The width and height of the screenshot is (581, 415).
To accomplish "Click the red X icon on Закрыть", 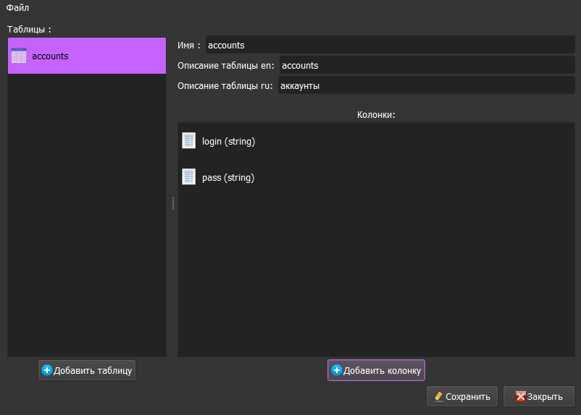I will pyautogui.click(x=520, y=396).
